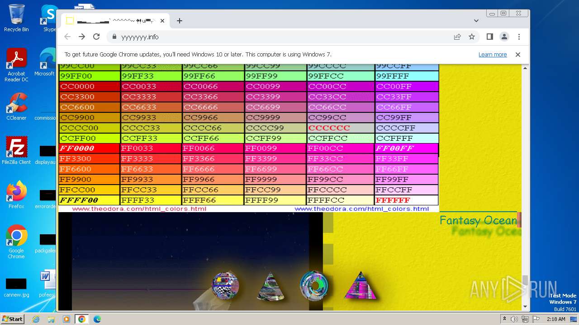Click the magenta pyramid image
579x325 pixels.
pyautogui.click(x=360, y=285)
